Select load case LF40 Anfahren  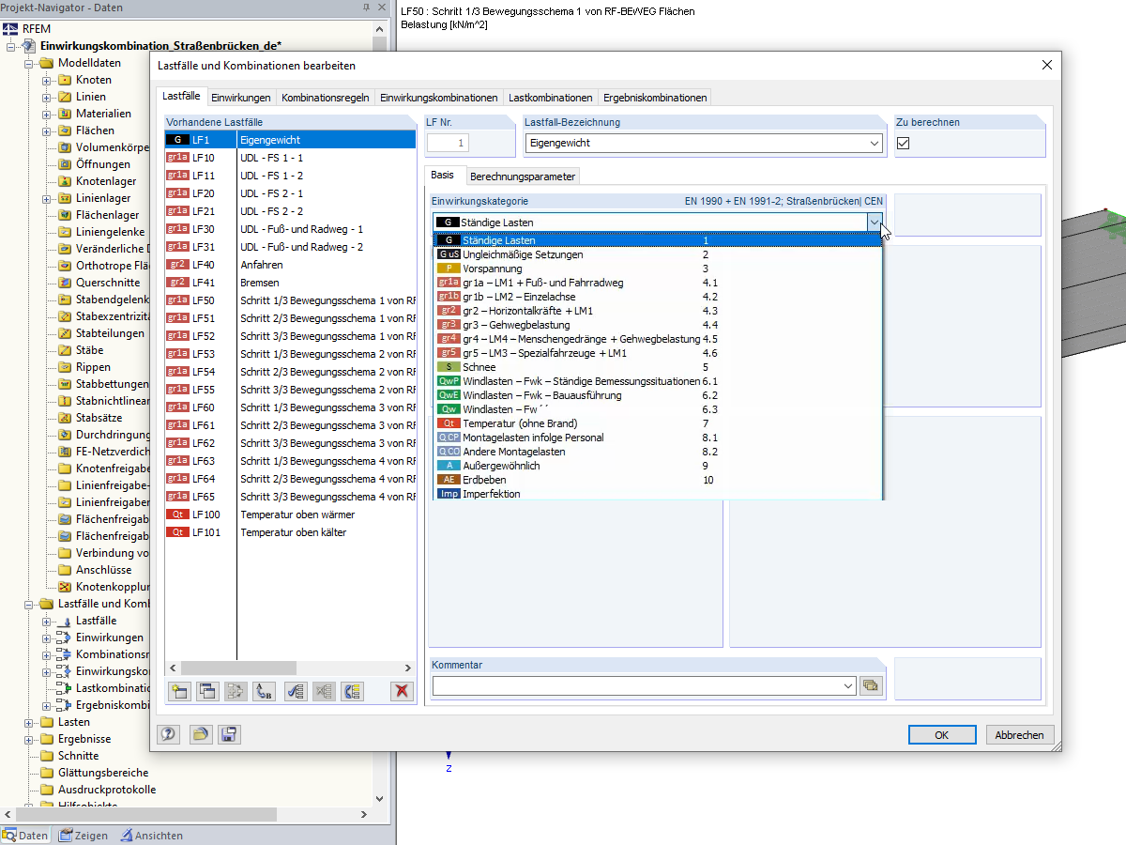point(290,265)
